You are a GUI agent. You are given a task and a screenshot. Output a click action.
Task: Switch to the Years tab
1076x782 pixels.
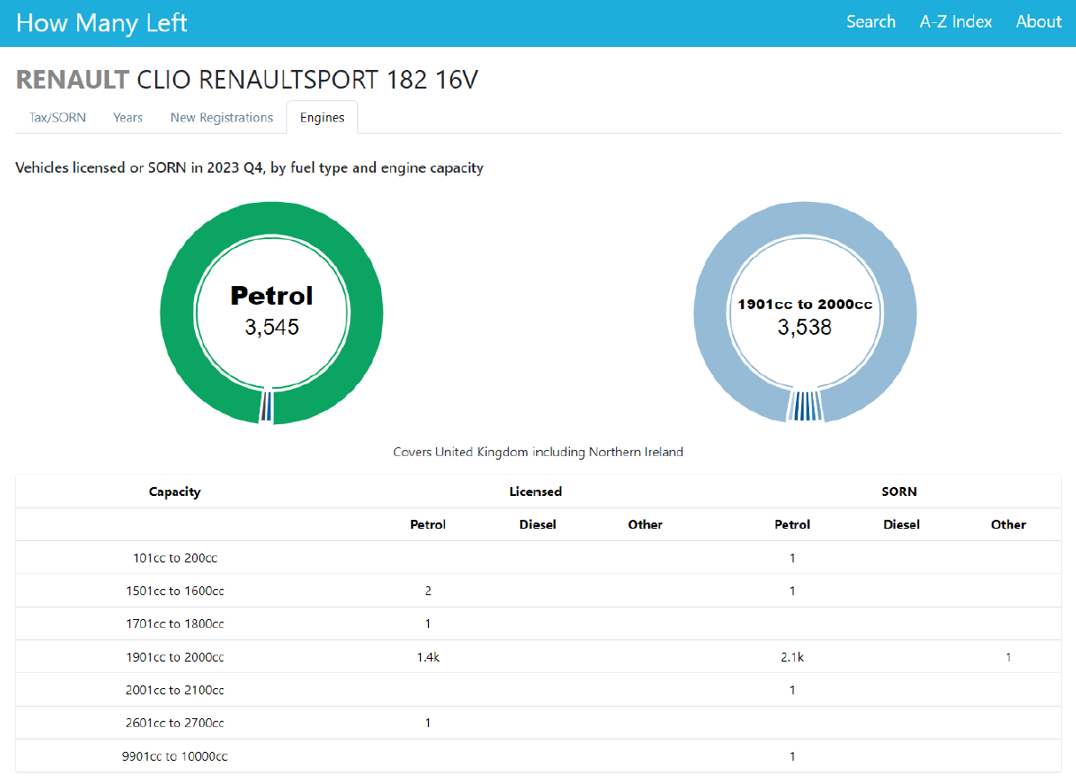[128, 118]
